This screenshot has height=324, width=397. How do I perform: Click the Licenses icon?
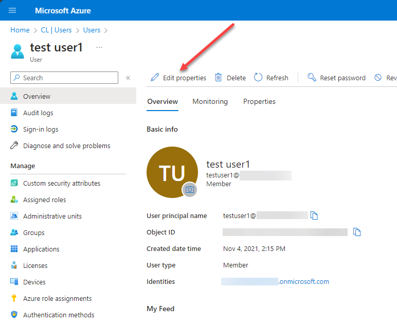click(14, 265)
